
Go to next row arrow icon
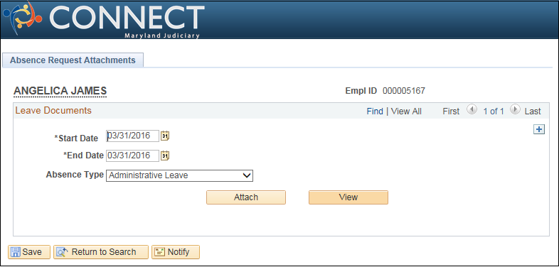[x=515, y=109]
